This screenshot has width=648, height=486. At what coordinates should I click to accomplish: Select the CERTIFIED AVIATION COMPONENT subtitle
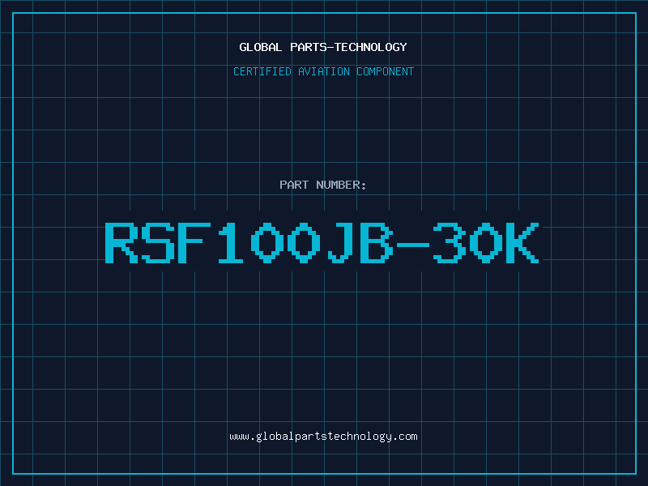tap(323, 71)
